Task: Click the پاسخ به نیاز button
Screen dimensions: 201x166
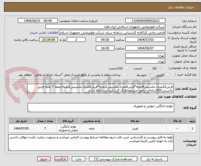Action: (154, 159)
